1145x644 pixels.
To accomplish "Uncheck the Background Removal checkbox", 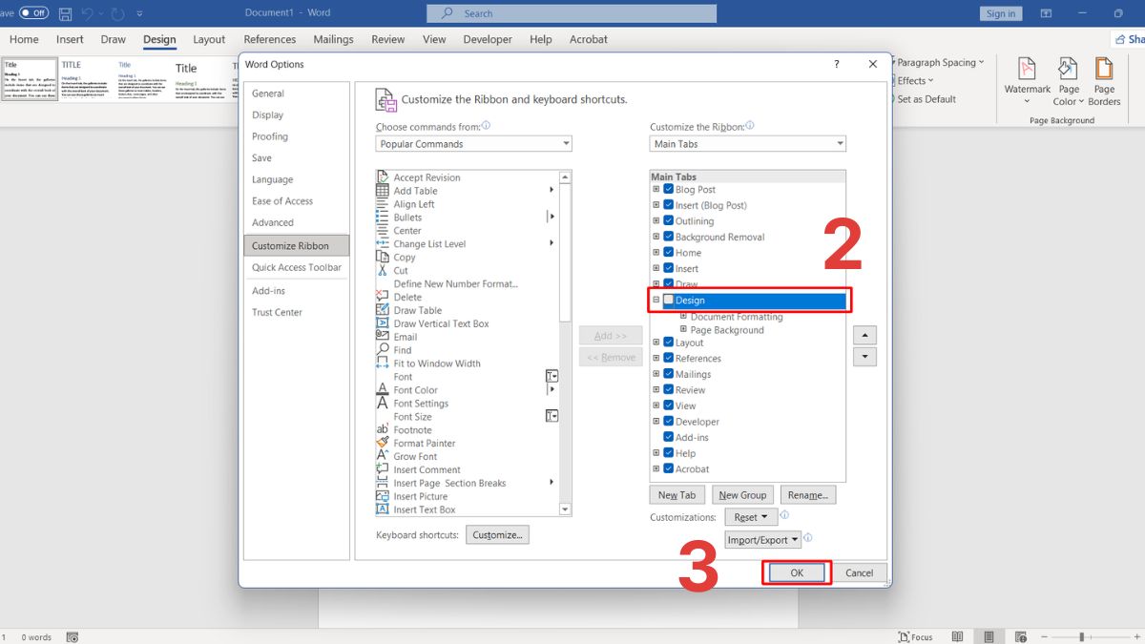I will click(x=669, y=238).
